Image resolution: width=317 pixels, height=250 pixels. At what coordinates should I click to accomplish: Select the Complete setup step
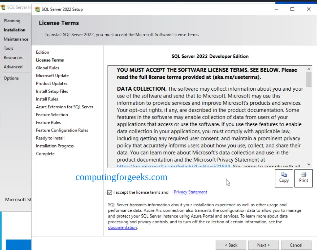[45, 154]
